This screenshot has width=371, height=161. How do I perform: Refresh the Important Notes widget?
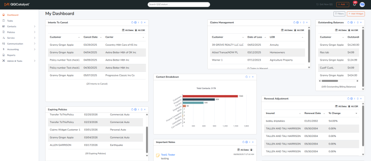click(244, 142)
